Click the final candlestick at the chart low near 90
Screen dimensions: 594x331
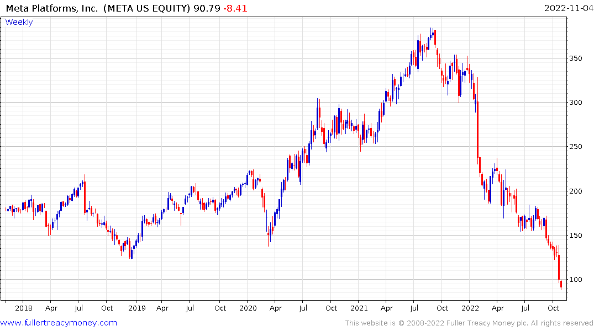(561, 285)
